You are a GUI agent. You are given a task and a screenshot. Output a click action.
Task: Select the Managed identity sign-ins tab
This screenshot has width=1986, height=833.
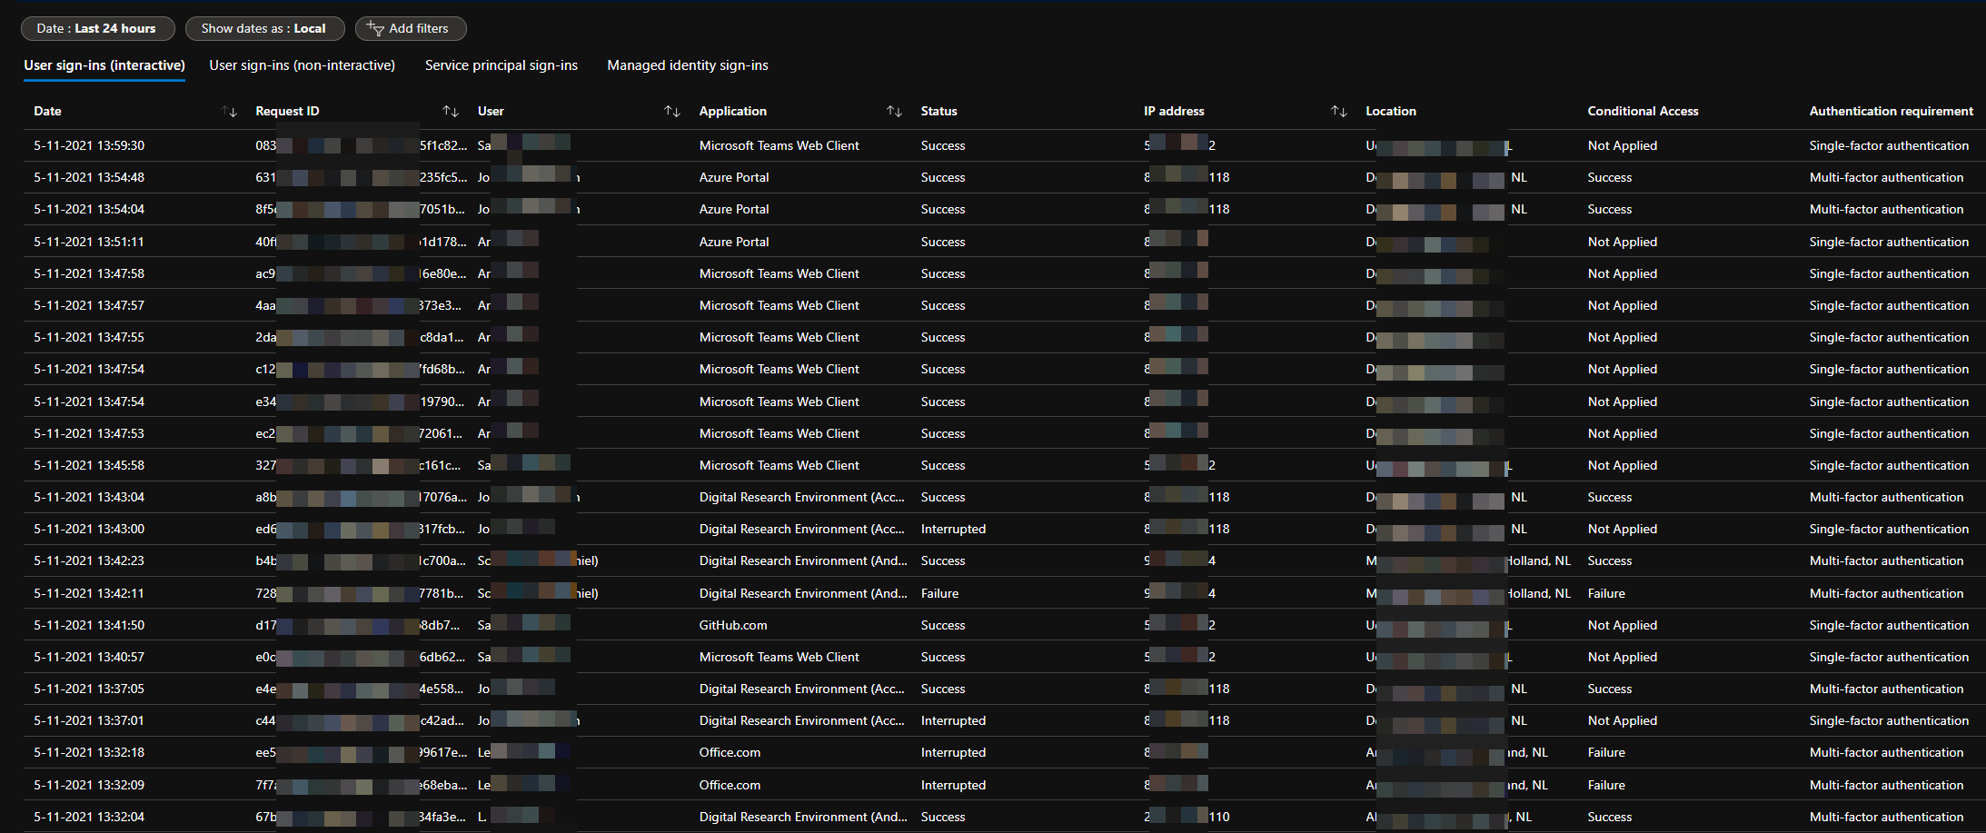pyautogui.click(x=687, y=65)
